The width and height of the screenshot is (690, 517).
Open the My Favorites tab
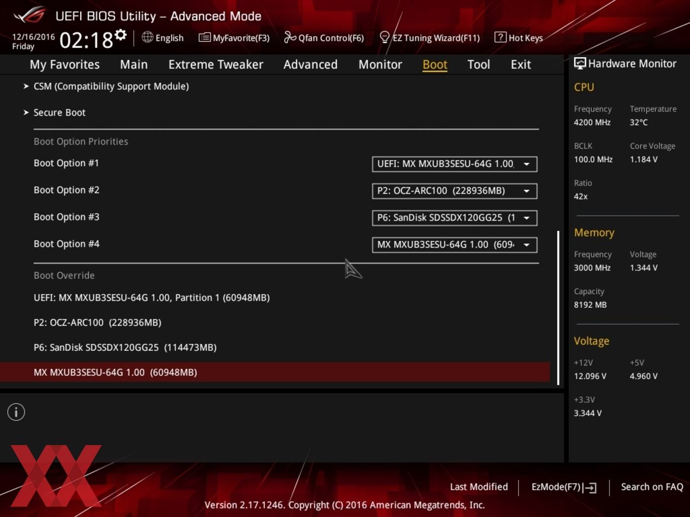(64, 64)
